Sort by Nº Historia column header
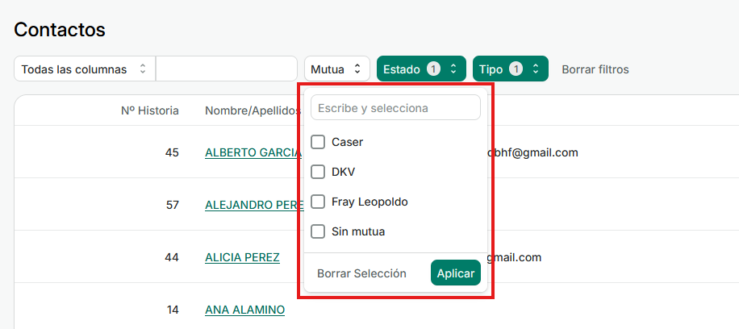739x329 pixels. [150, 110]
